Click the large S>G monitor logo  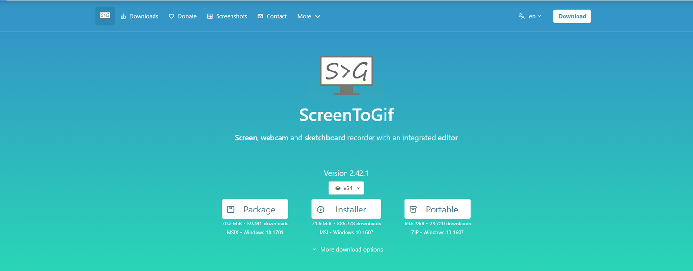coord(346,75)
